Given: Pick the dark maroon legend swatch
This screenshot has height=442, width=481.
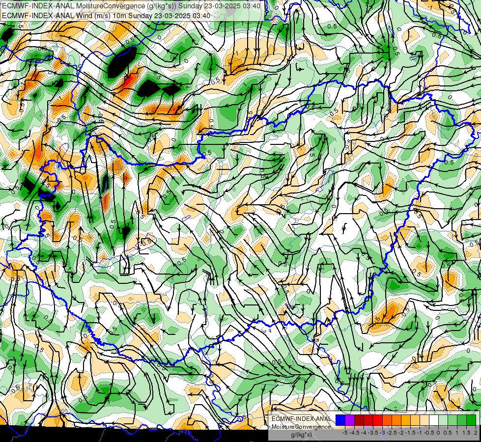Looking at the screenshot, I should point(359,420).
